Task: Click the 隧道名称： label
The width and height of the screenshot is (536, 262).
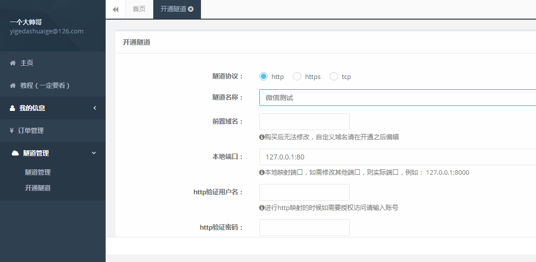Action: click(x=227, y=97)
